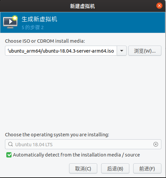166x178 pixels.
Task: Click the yellow star badge on the VM icon
Action: pyautogui.click(x=15, y=18)
